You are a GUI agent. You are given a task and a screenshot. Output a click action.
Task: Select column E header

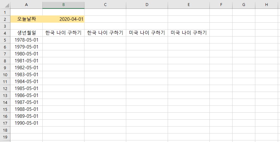(x=189, y=5)
